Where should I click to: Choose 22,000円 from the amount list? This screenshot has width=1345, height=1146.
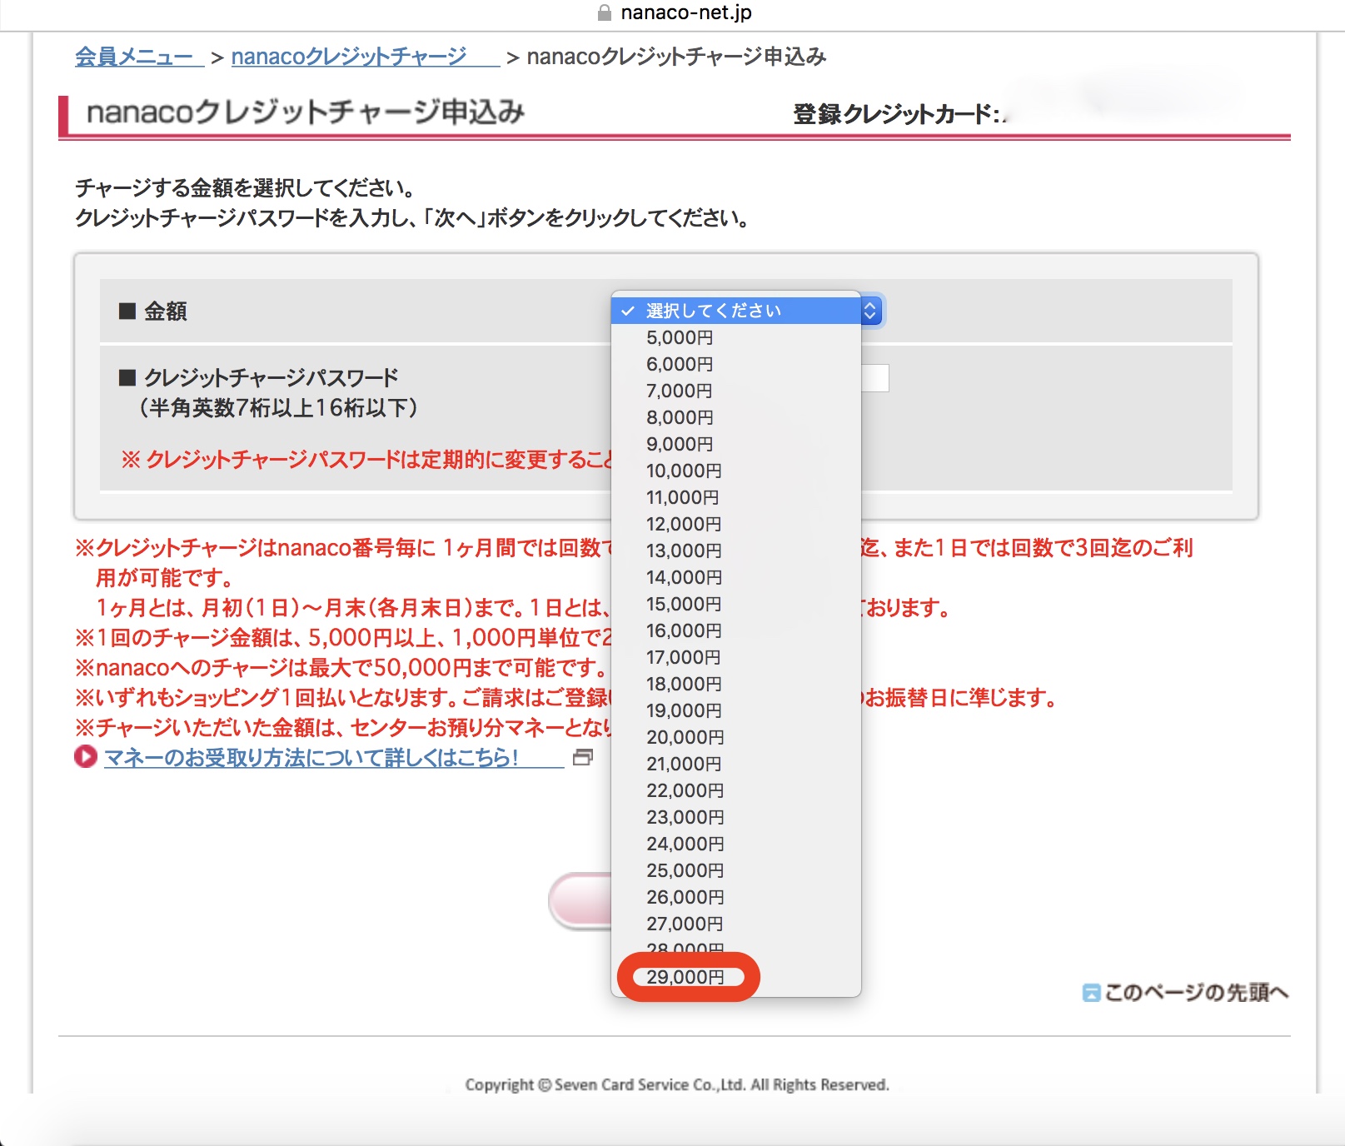(736, 790)
